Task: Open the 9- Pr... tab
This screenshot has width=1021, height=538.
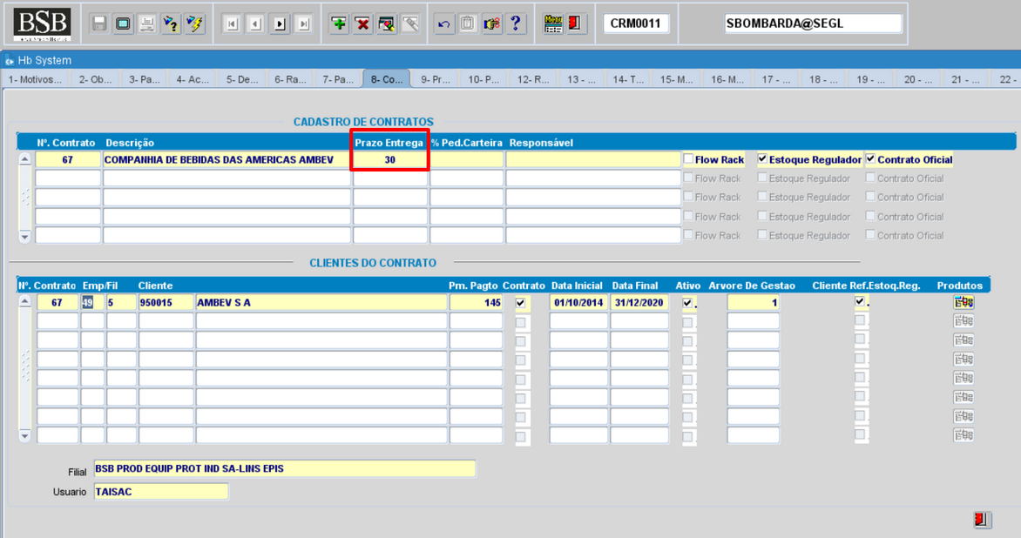Action: click(x=435, y=79)
